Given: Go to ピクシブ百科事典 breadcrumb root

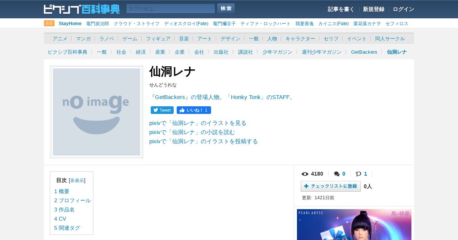Looking at the screenshot, I should (x=68, y=52).
